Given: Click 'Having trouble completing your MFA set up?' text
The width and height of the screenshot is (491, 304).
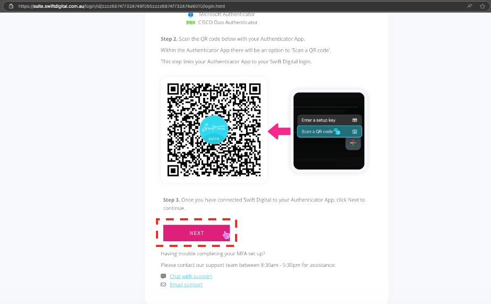Looking at the screenshot, I should coord(213,254).
